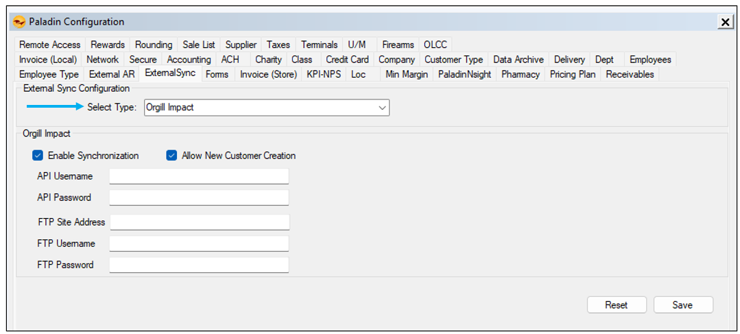Click the Paladin logo icon in title bar
The width and height of the screenshot is (740, 334).
click(20, 22)
